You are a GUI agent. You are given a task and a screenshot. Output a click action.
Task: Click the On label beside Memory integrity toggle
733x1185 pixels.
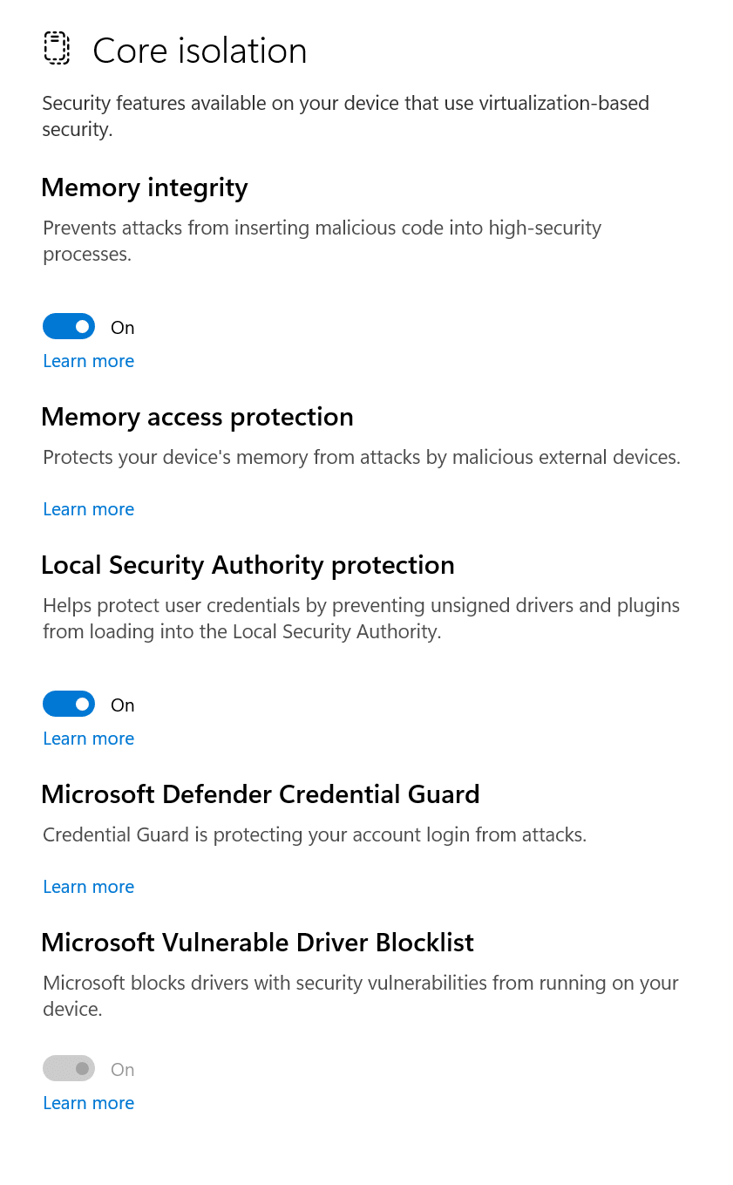point(123,328)
